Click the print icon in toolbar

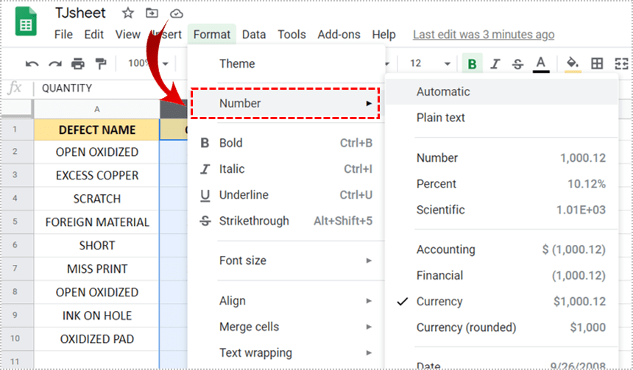78,63
